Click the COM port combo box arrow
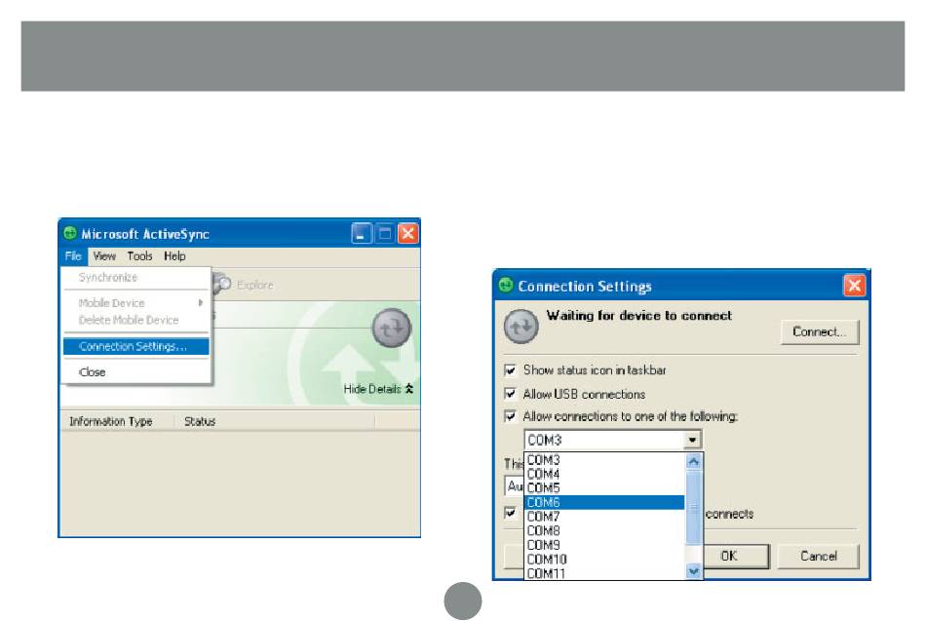The image size is (926, 621). click(x=692, y=440)
